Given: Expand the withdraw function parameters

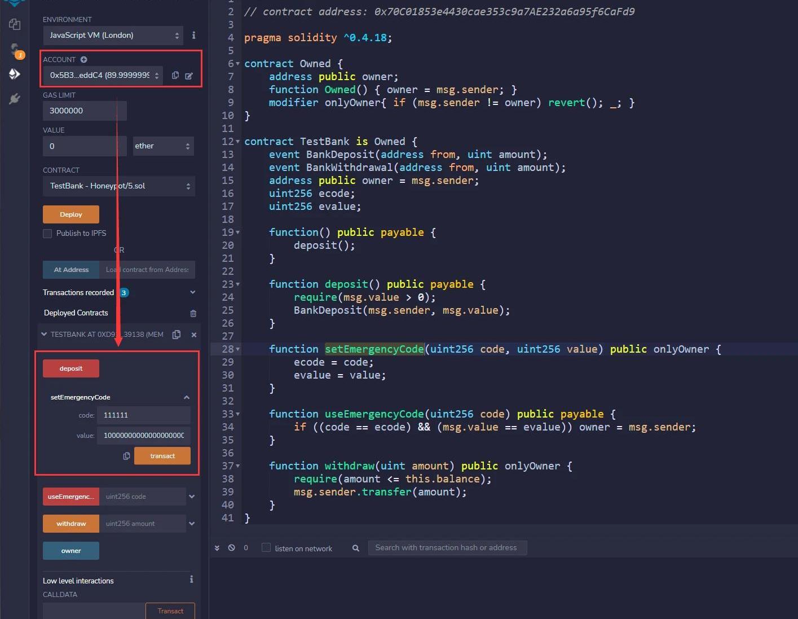Looking at the screenshot, I should click(x=192, y=524).
